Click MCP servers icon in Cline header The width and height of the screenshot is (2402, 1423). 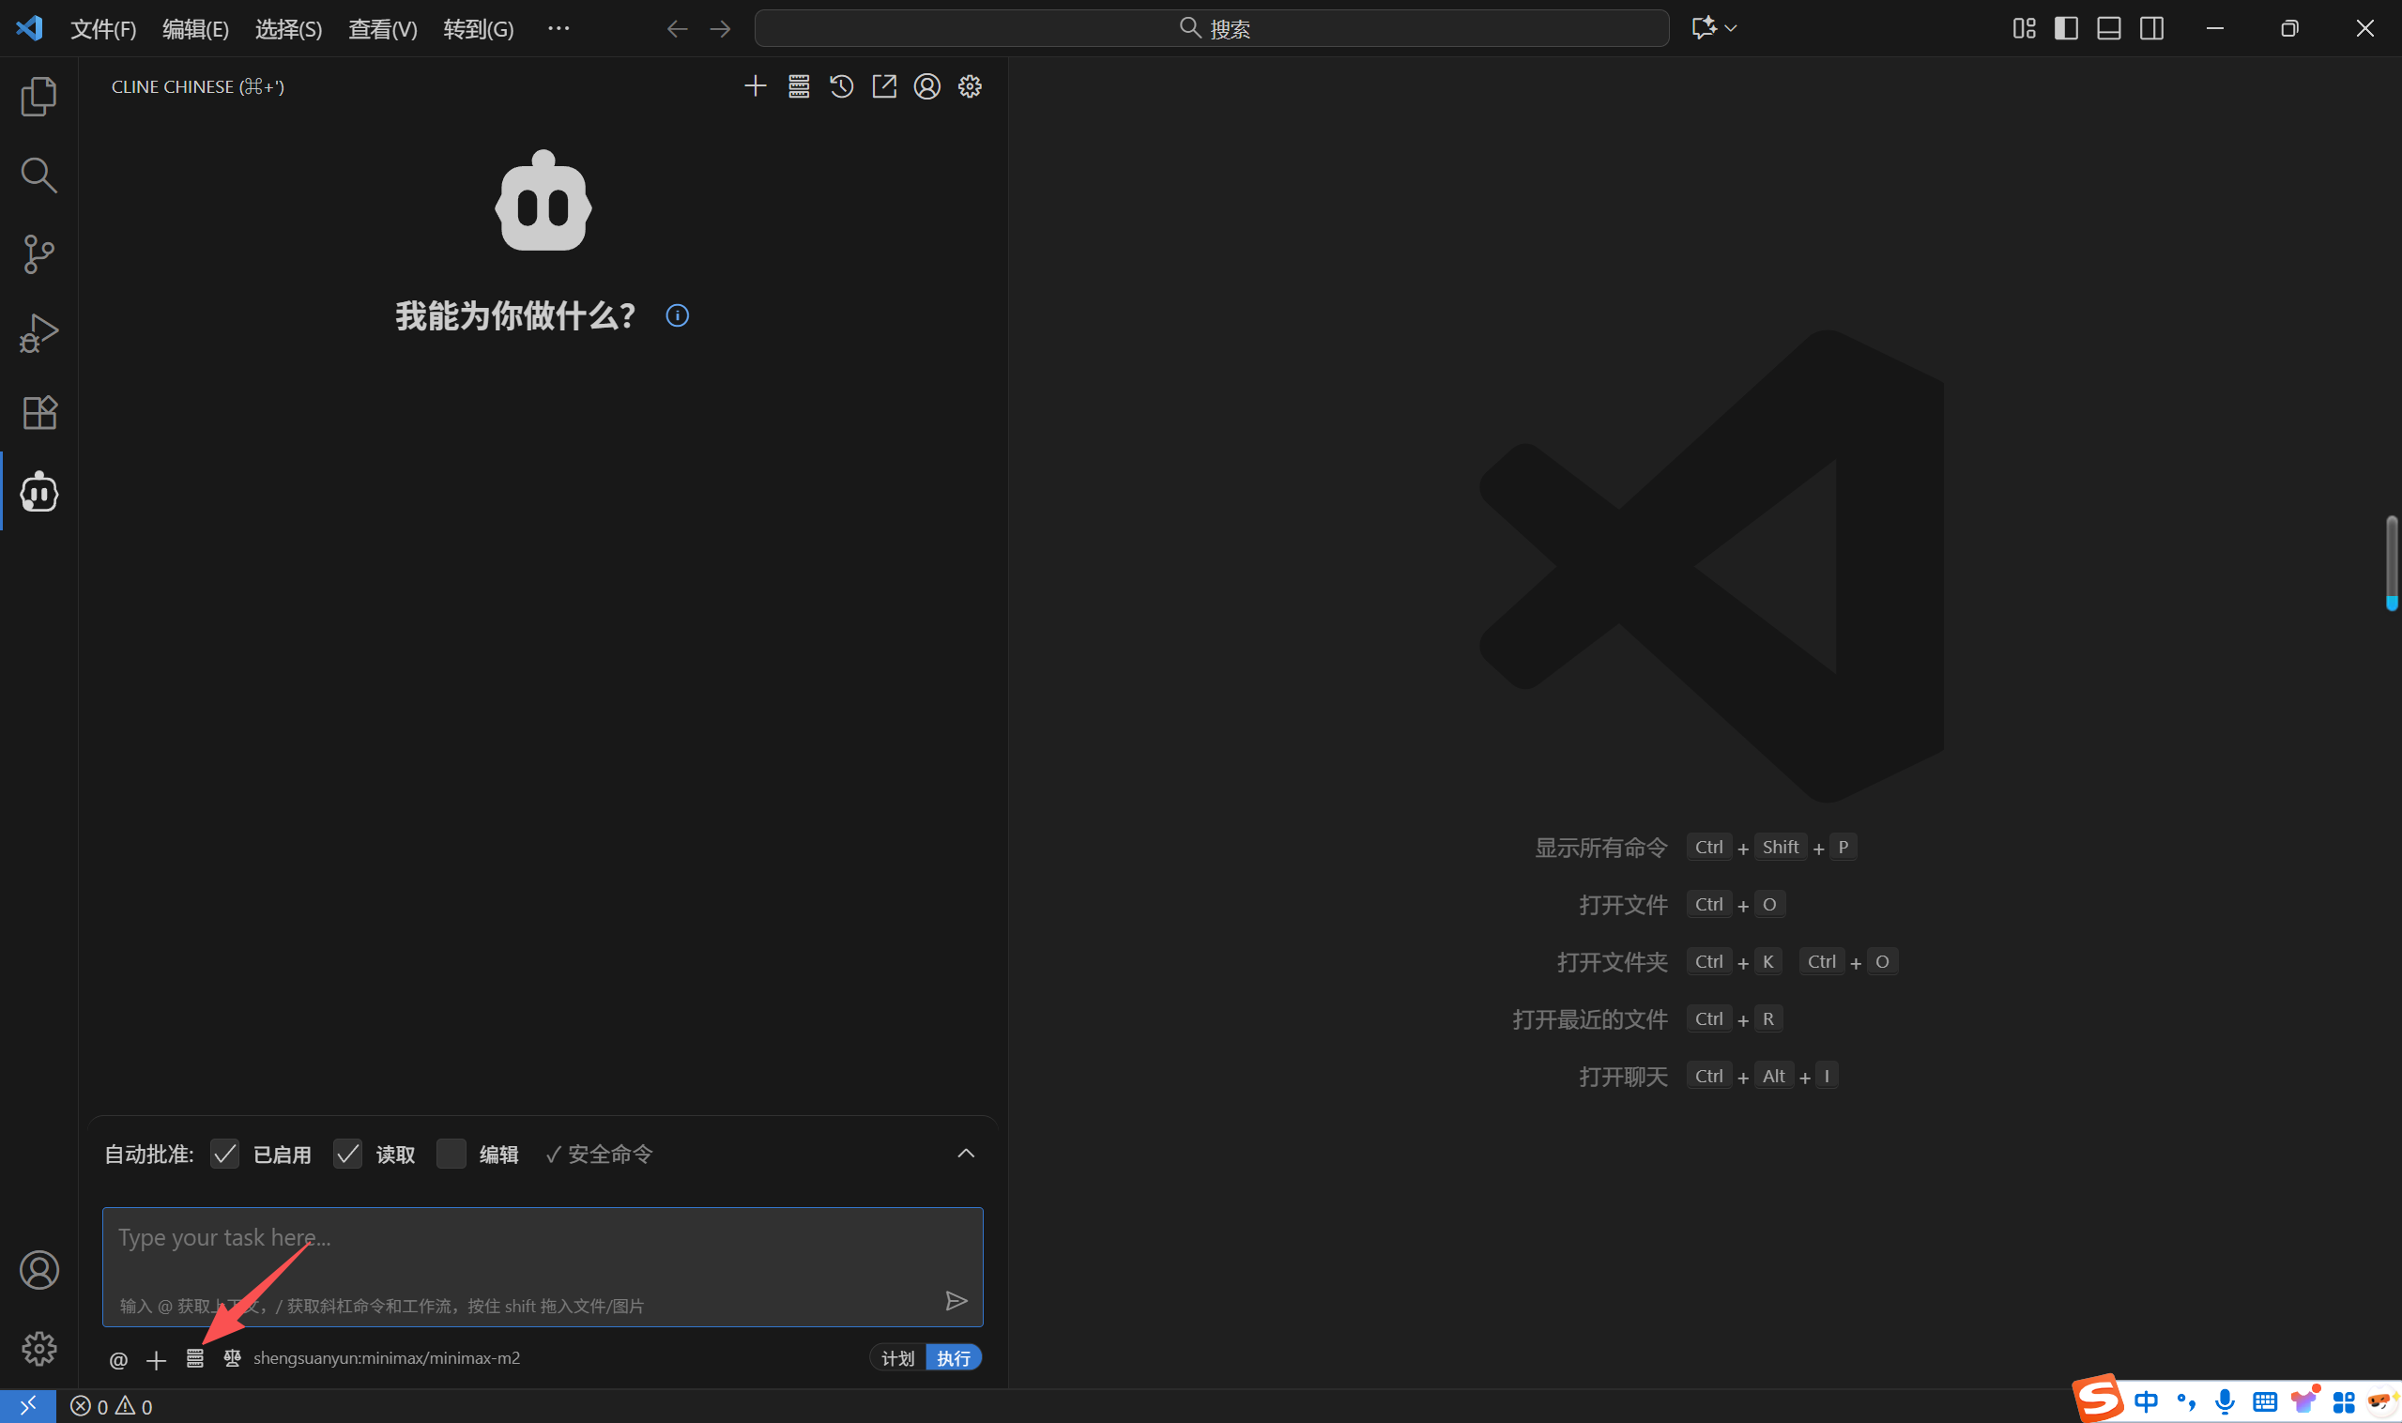(799, 86)
